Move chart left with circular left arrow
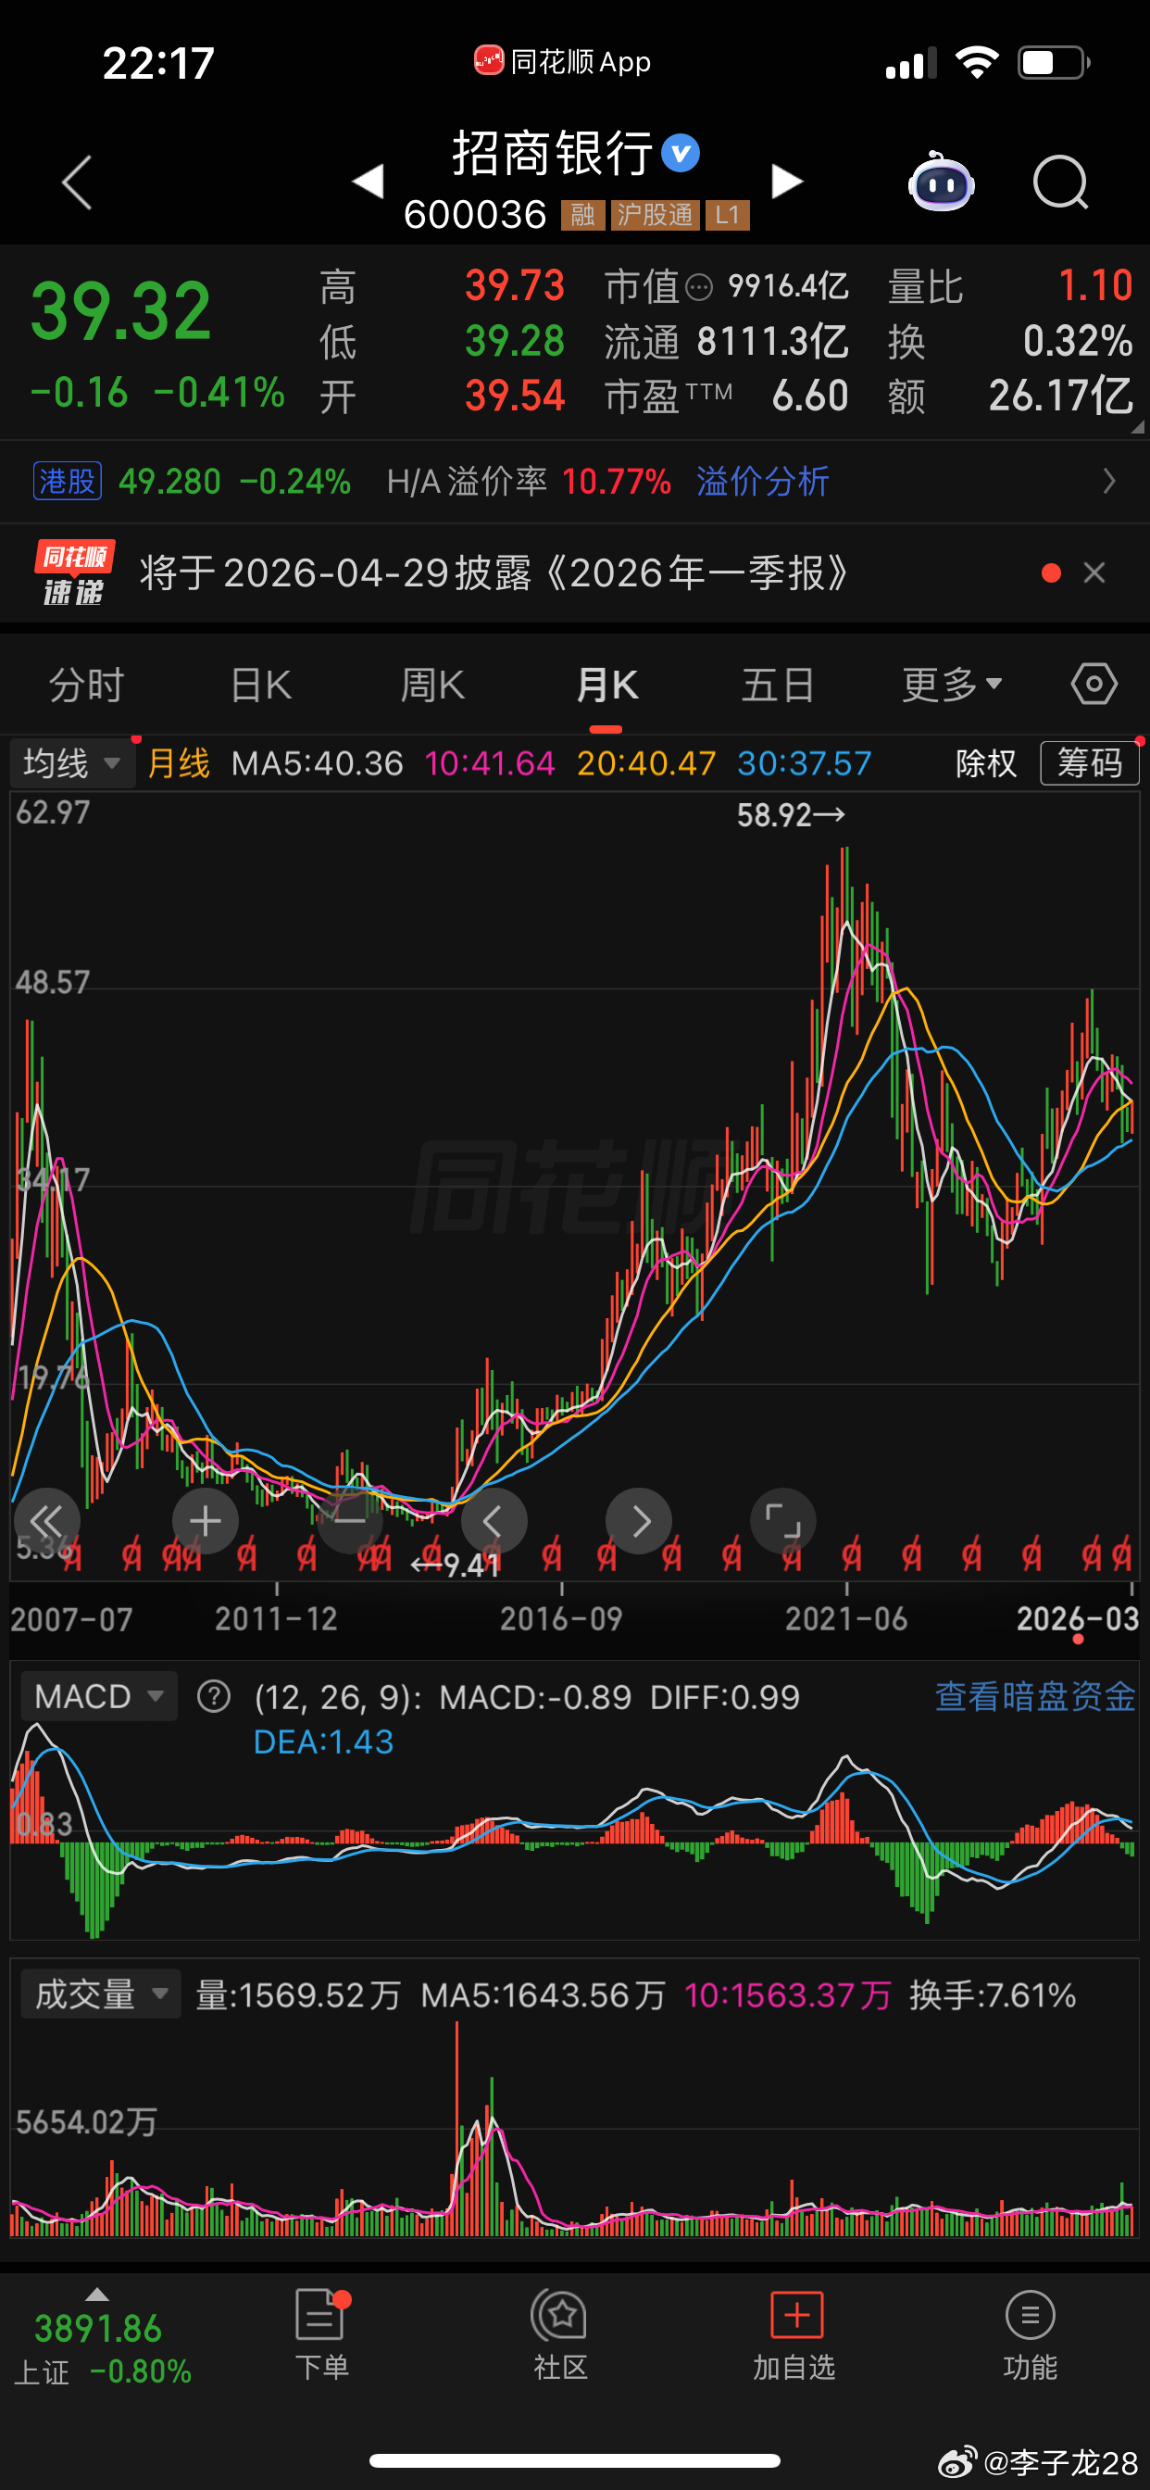1150x2490 pixels. click(494, 1521)
